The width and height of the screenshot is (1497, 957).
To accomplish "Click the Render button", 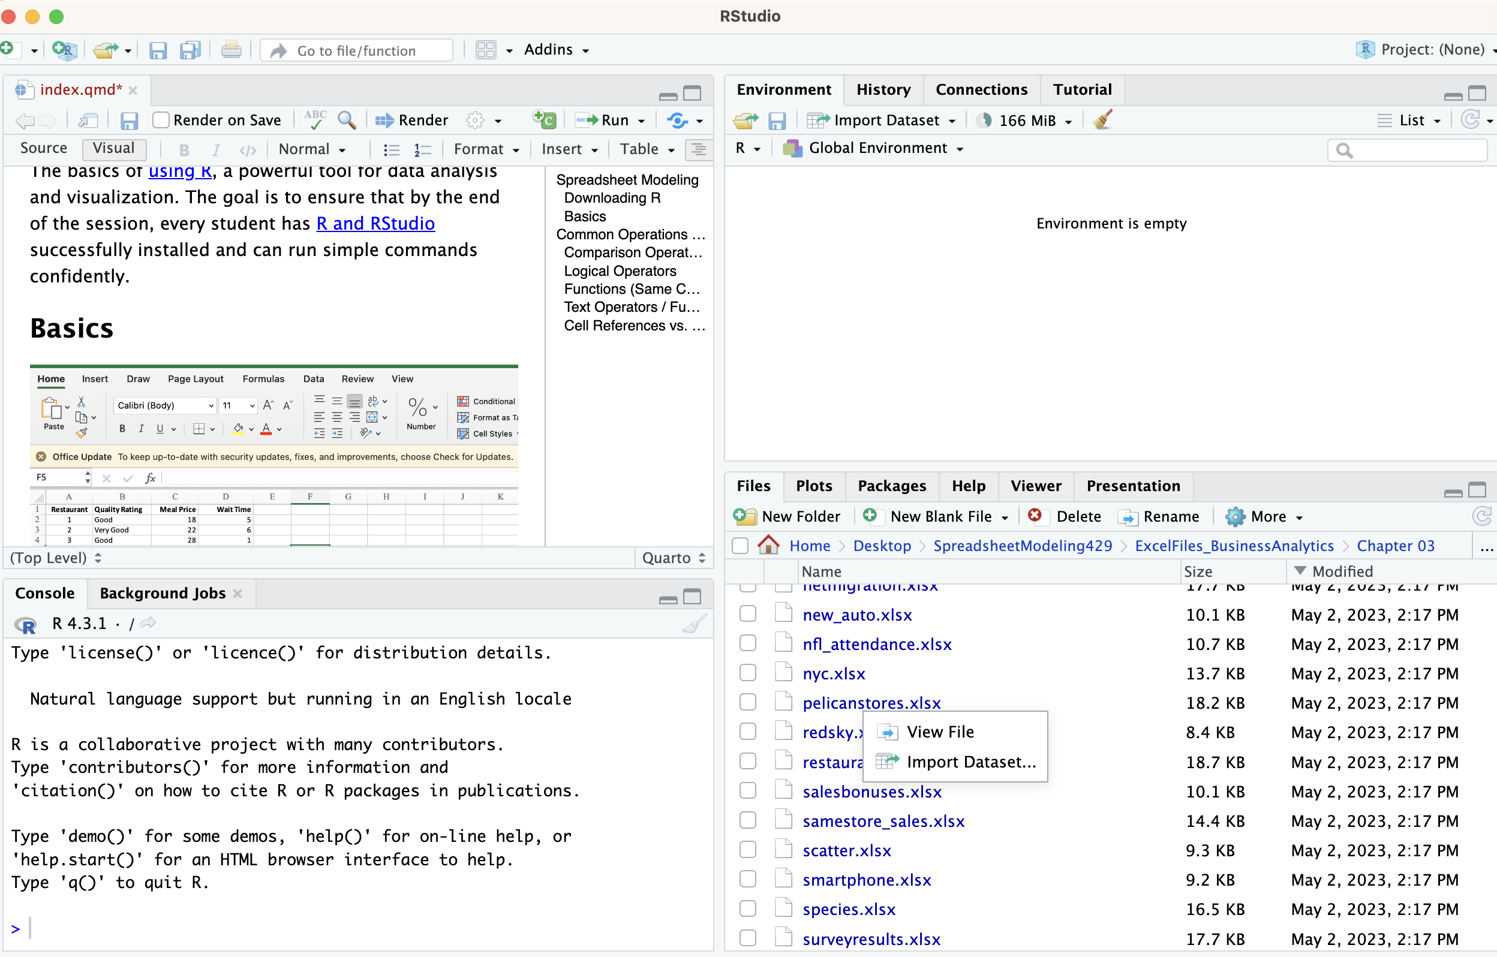I will (x=412, y=120).
